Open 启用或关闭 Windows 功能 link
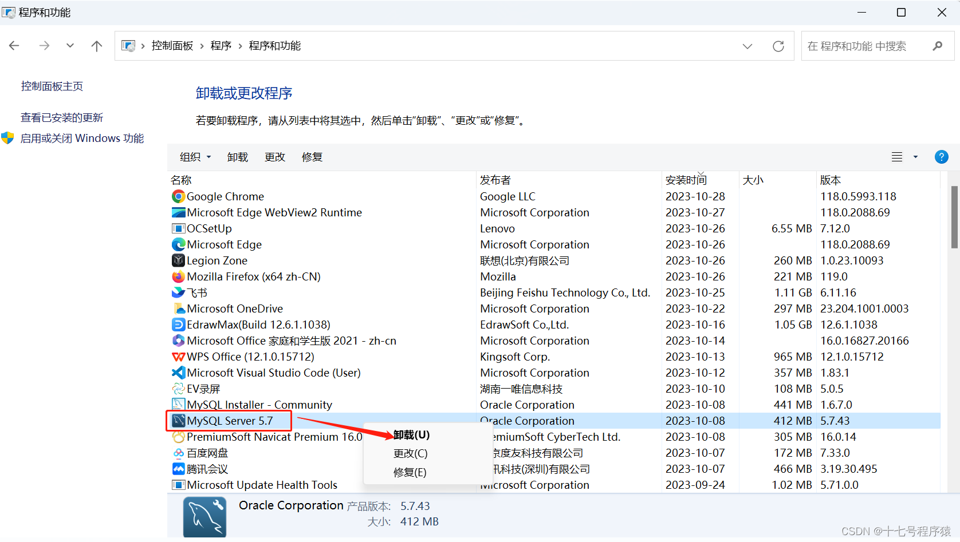960x542 pixels. [82, 139]
